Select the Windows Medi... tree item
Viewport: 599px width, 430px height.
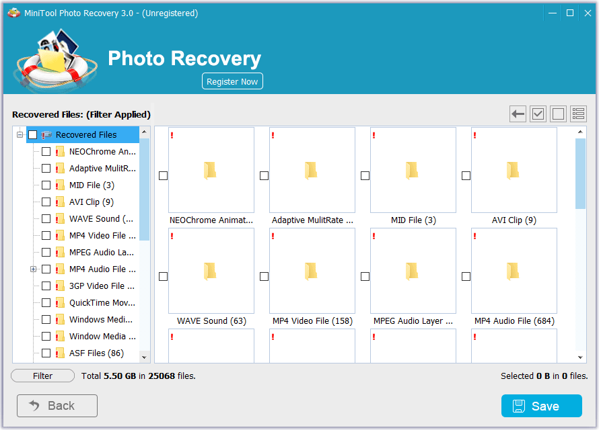pos(101,319)
